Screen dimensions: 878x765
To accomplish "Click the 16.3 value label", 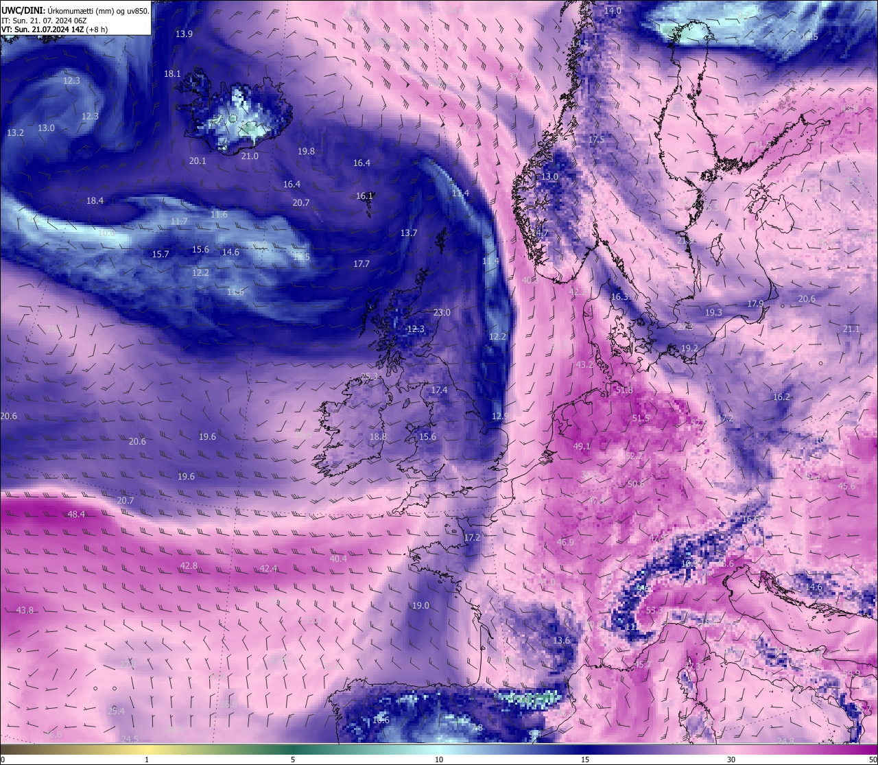I will (x=619, y=297).
